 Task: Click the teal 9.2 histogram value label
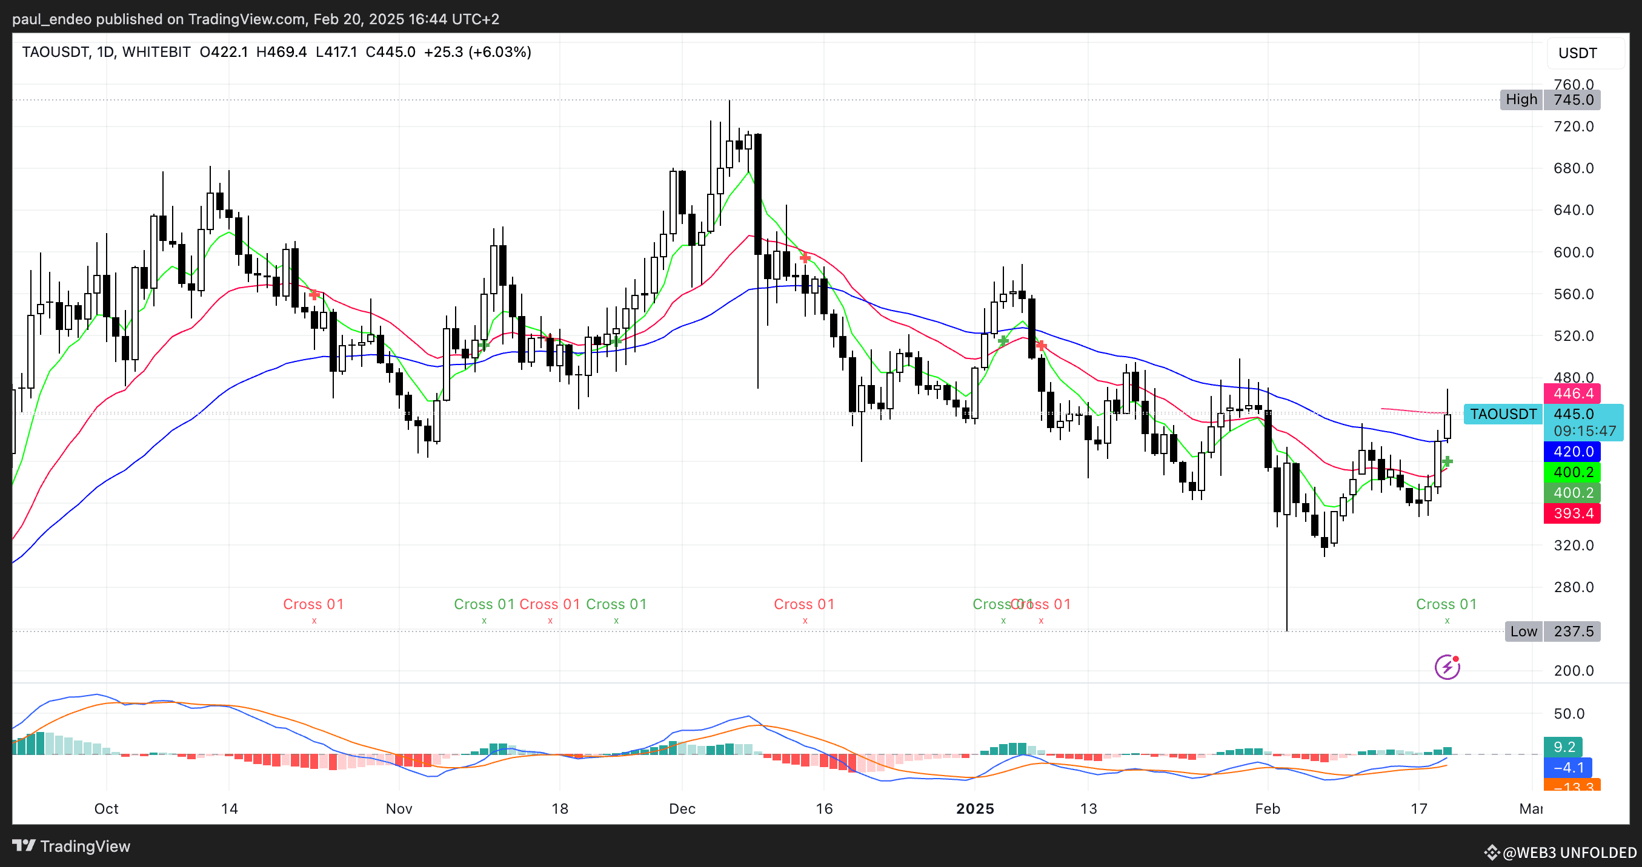[1563, 747]
